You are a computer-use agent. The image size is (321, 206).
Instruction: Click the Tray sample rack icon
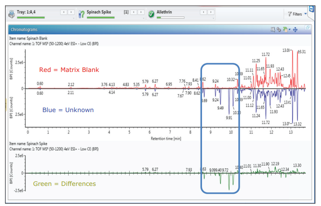pyautogui.click(x=12, y=14)
